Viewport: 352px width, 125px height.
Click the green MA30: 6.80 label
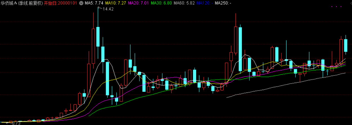[161, 3]
